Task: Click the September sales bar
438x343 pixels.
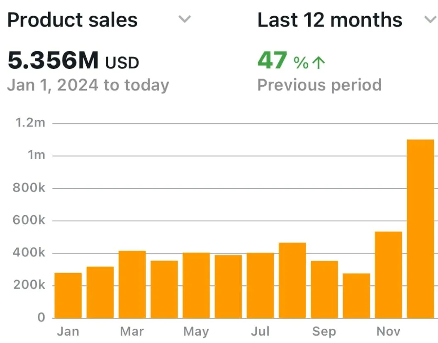Action: (x=324, y=289)
